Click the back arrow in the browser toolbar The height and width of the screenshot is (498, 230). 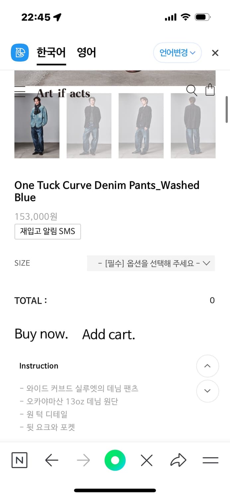[x=51, y=460]
